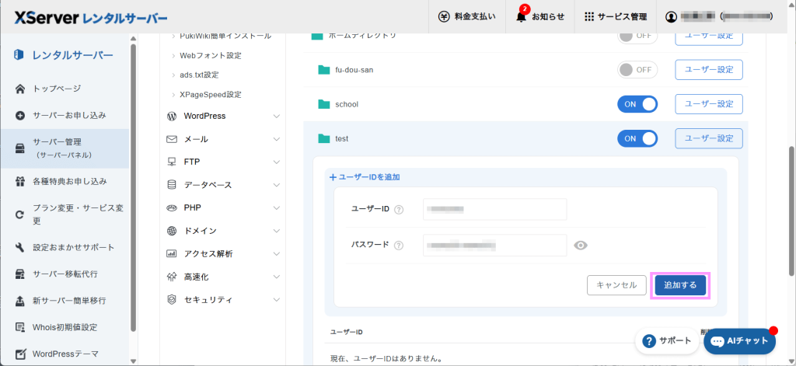Image resolution: width=796 pixels, height=366 pixels.
Task: Click the 追加する button
Action: 680,285
